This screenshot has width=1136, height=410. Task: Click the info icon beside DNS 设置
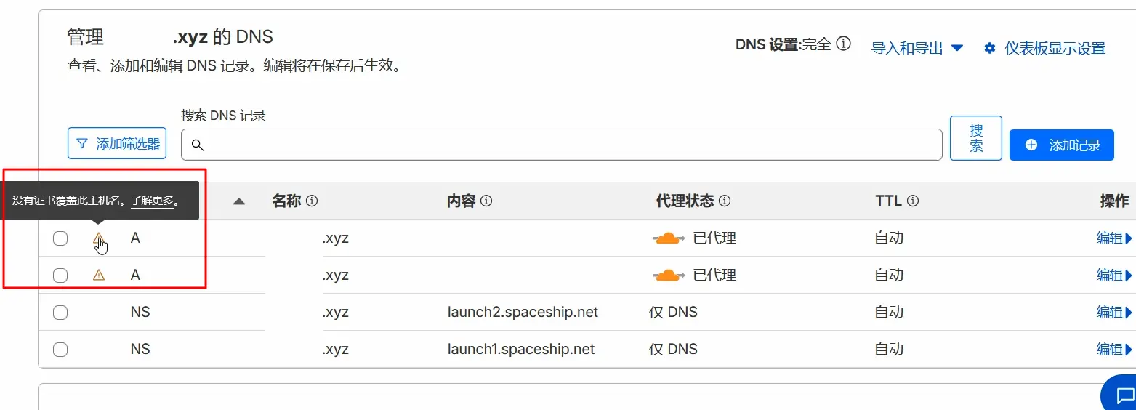(843, 44)
